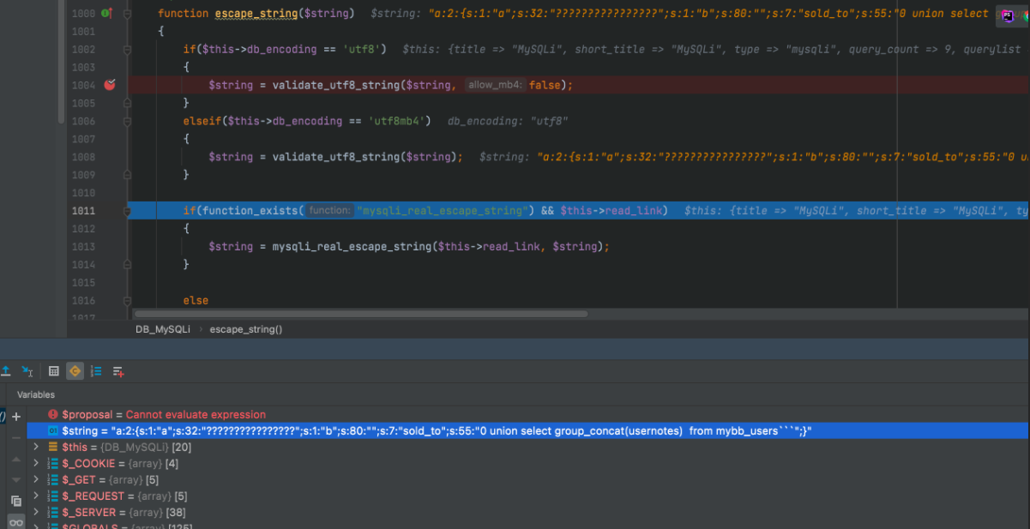Click the PhpStorm icon at top right
The width and height of the screenshot is (1030, 529).
pos(1008,15)
